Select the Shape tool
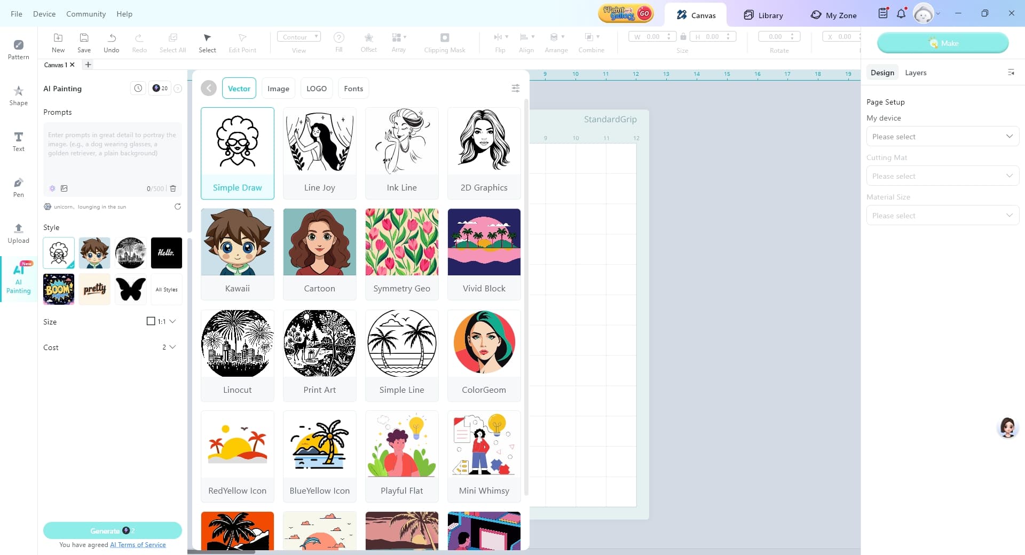The image size is (1025, 555). point(18,95)
